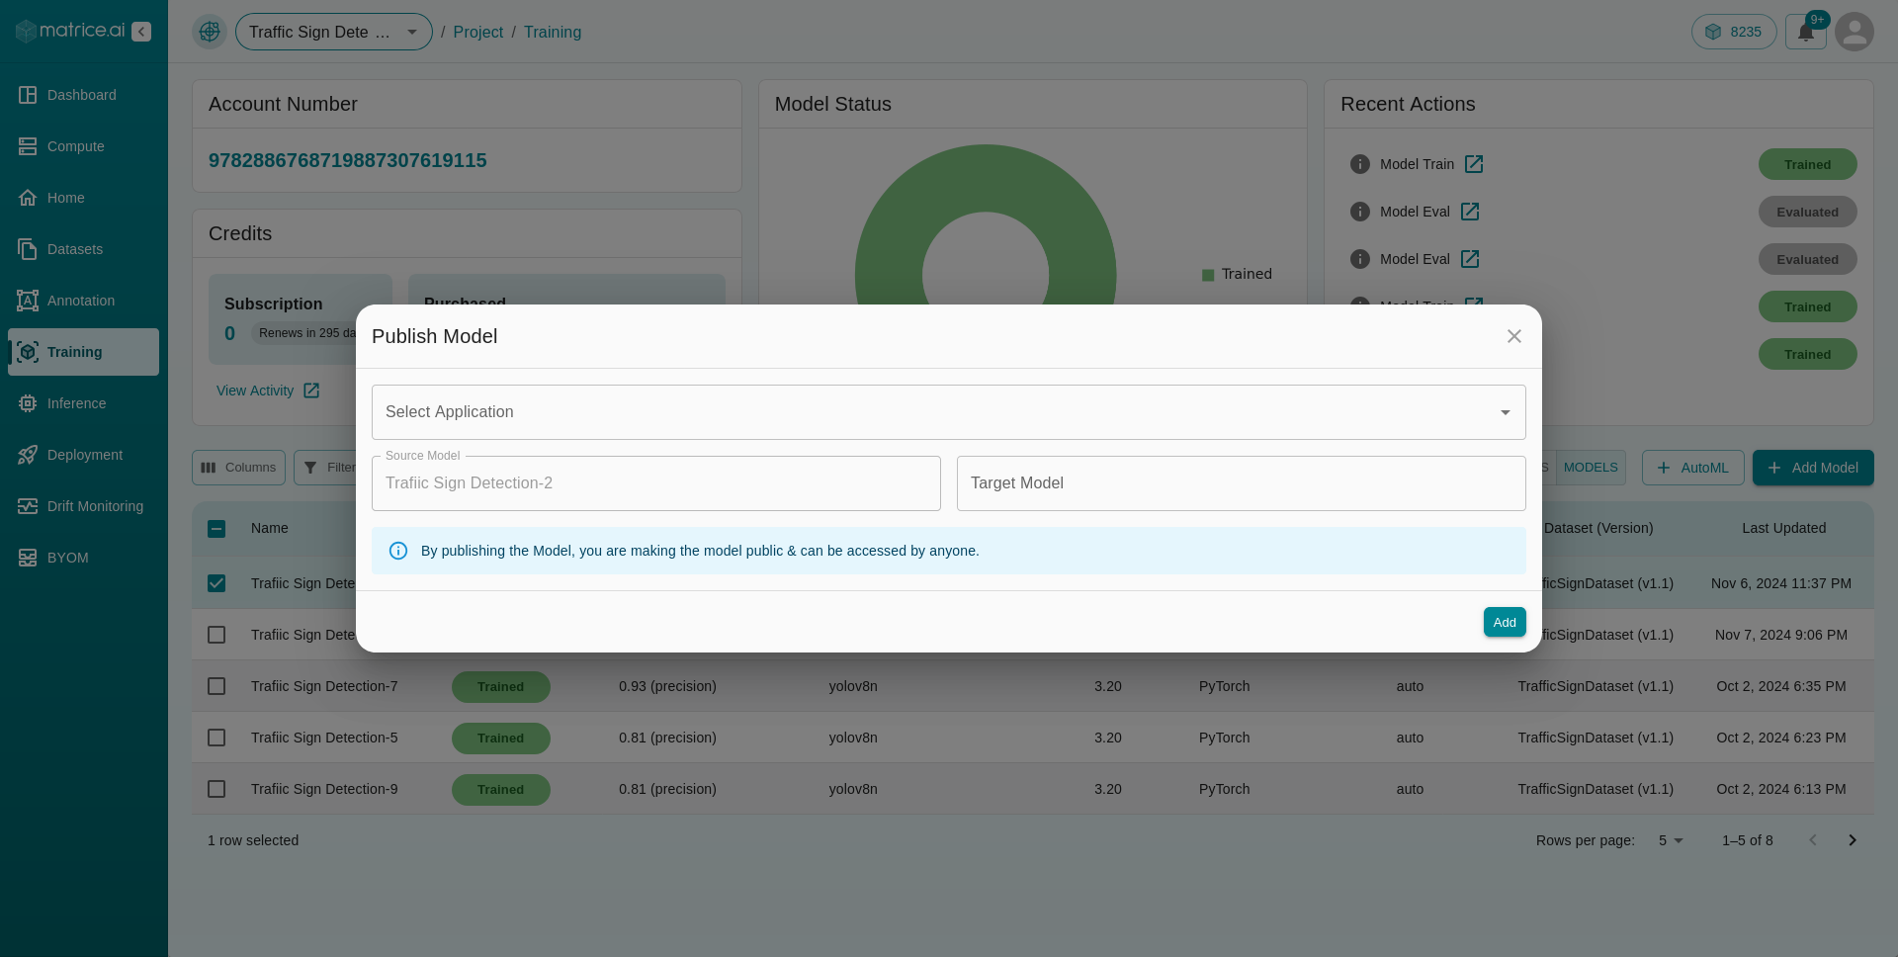Click the Source Model field

coord(656,483)
